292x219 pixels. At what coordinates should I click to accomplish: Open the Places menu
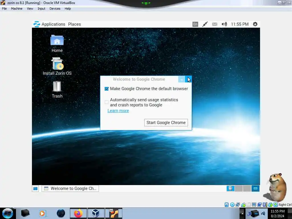[74, 24]
